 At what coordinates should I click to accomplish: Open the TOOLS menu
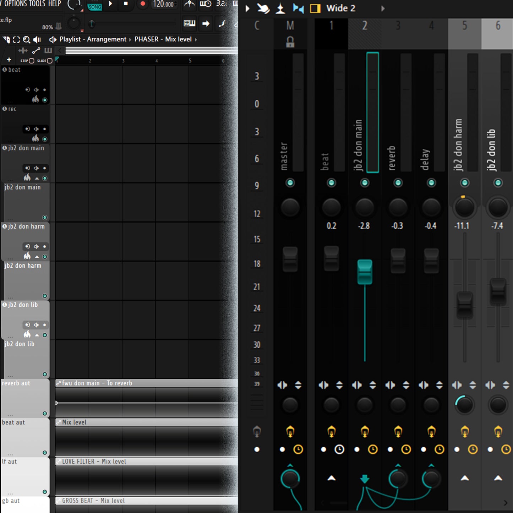coord(37,4)
